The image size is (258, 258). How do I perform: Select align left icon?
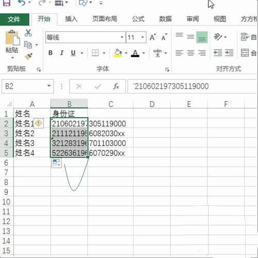[179, 53]
